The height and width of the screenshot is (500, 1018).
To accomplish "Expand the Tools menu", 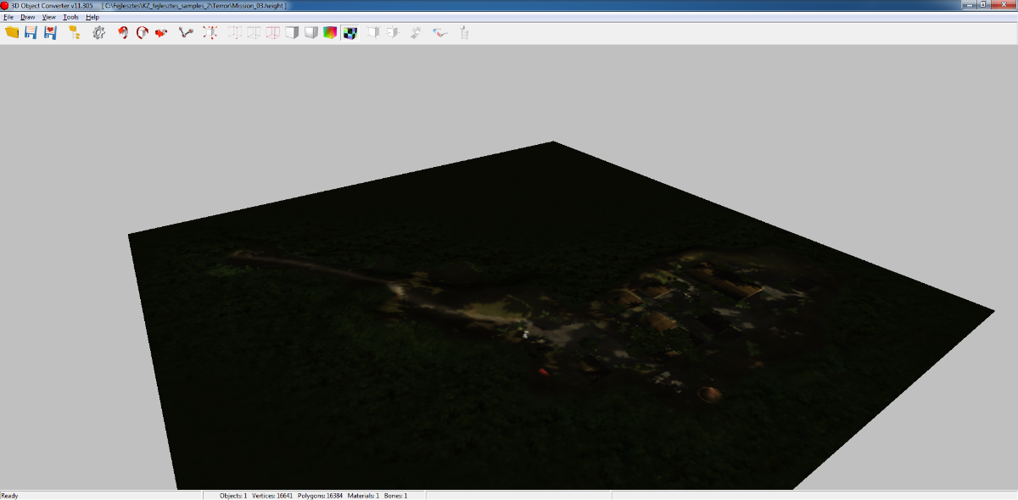I will [x=70, y=17].
